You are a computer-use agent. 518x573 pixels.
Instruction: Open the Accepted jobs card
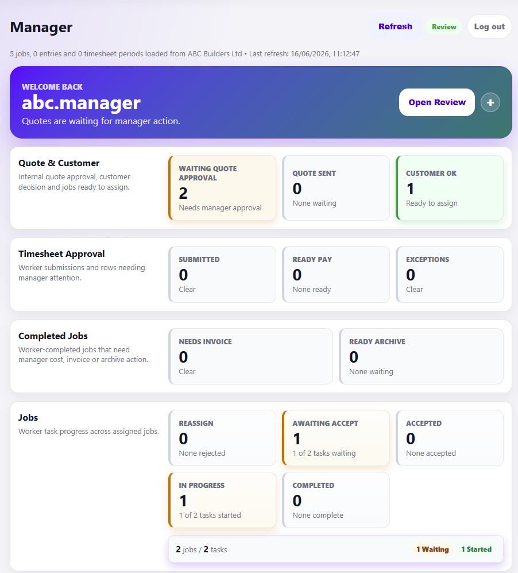click(450, 438)
